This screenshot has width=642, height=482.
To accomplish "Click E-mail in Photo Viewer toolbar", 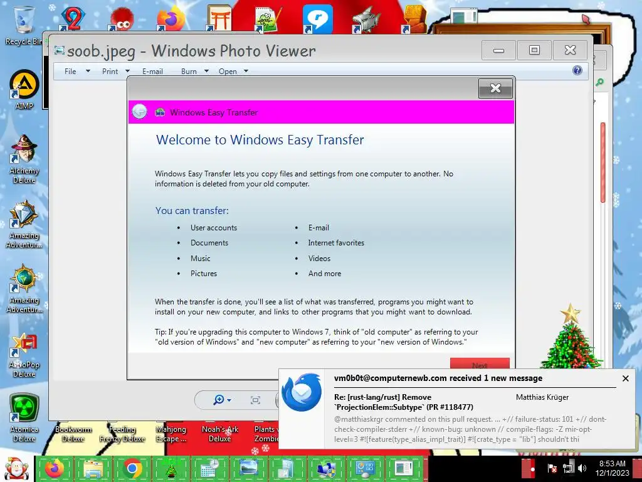I will pyautogui.click(x=152, y=72).
